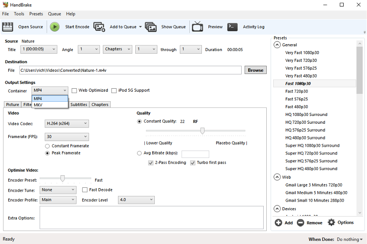367x244 pixels.
Task: Toggle the Turbo first pass checkbox
Action: coord(193,163)
